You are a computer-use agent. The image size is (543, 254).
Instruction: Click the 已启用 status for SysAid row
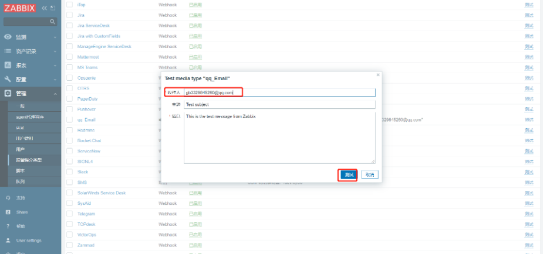pos(195,203)
